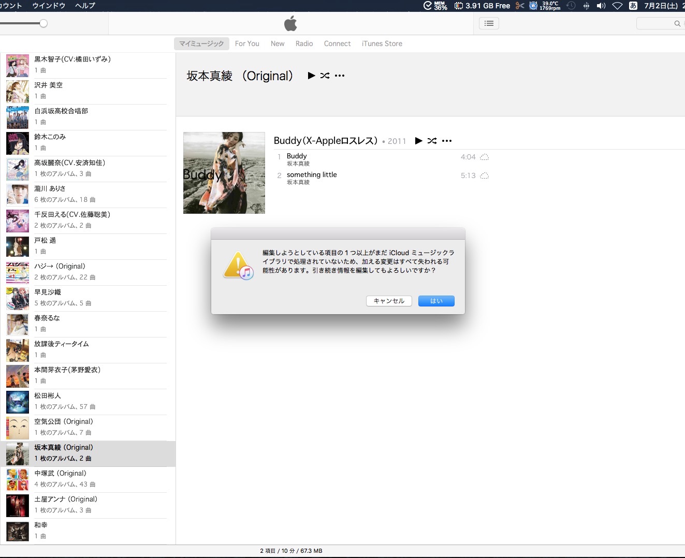Open artist header more options menu
The height and width of the screenshot is (558, 685).
click(x=340, y=76)
